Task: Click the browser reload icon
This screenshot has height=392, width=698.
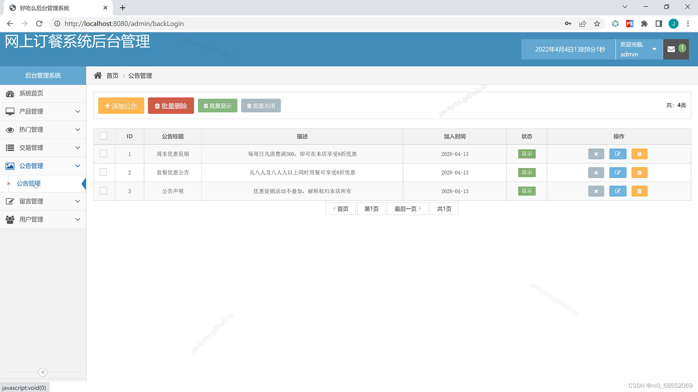Action: (x=39, y=24)
